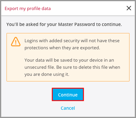
Task: Click "Your data will be saved" line
Action: pos(69,60)
